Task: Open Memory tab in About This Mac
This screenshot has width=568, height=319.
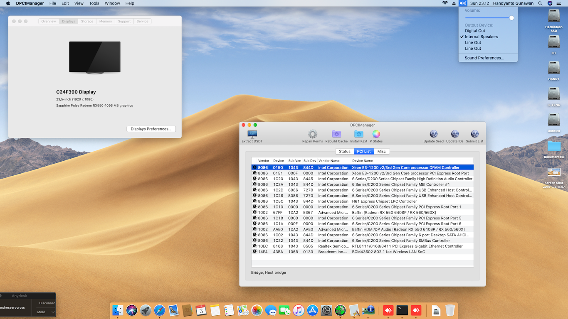Action: pos(106,21)
